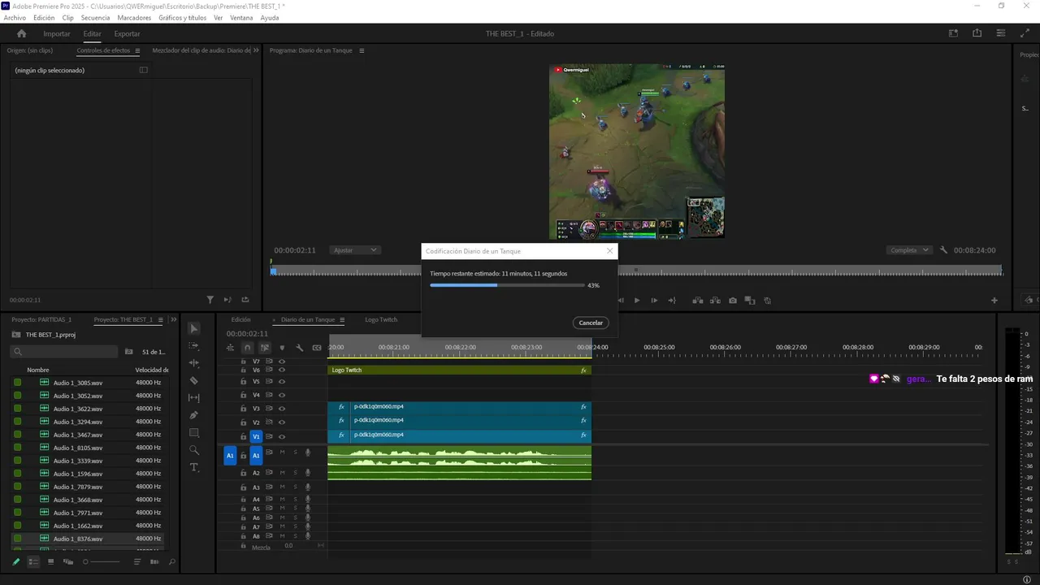Solo audio track A2

[295, 472]
